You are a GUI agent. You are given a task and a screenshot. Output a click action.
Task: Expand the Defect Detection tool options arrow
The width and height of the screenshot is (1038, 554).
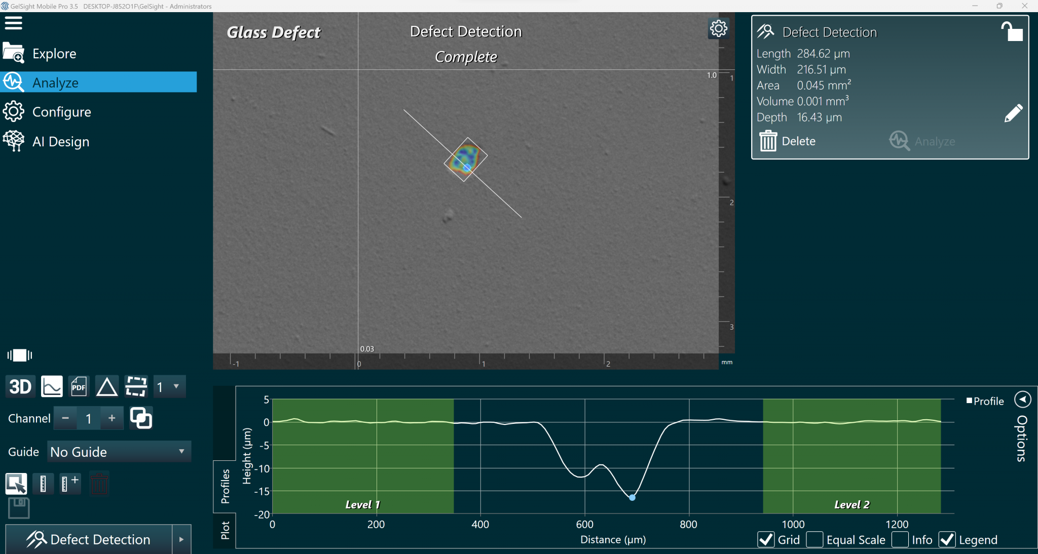point(181,539)
